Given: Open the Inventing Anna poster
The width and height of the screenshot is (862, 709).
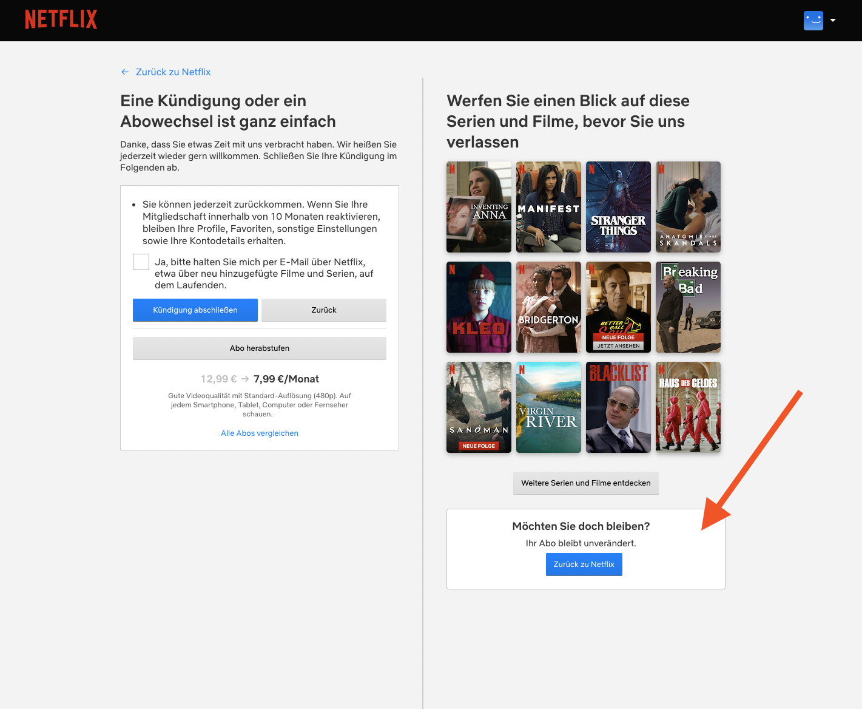Looking at the screenshot, I should [479, 207].
